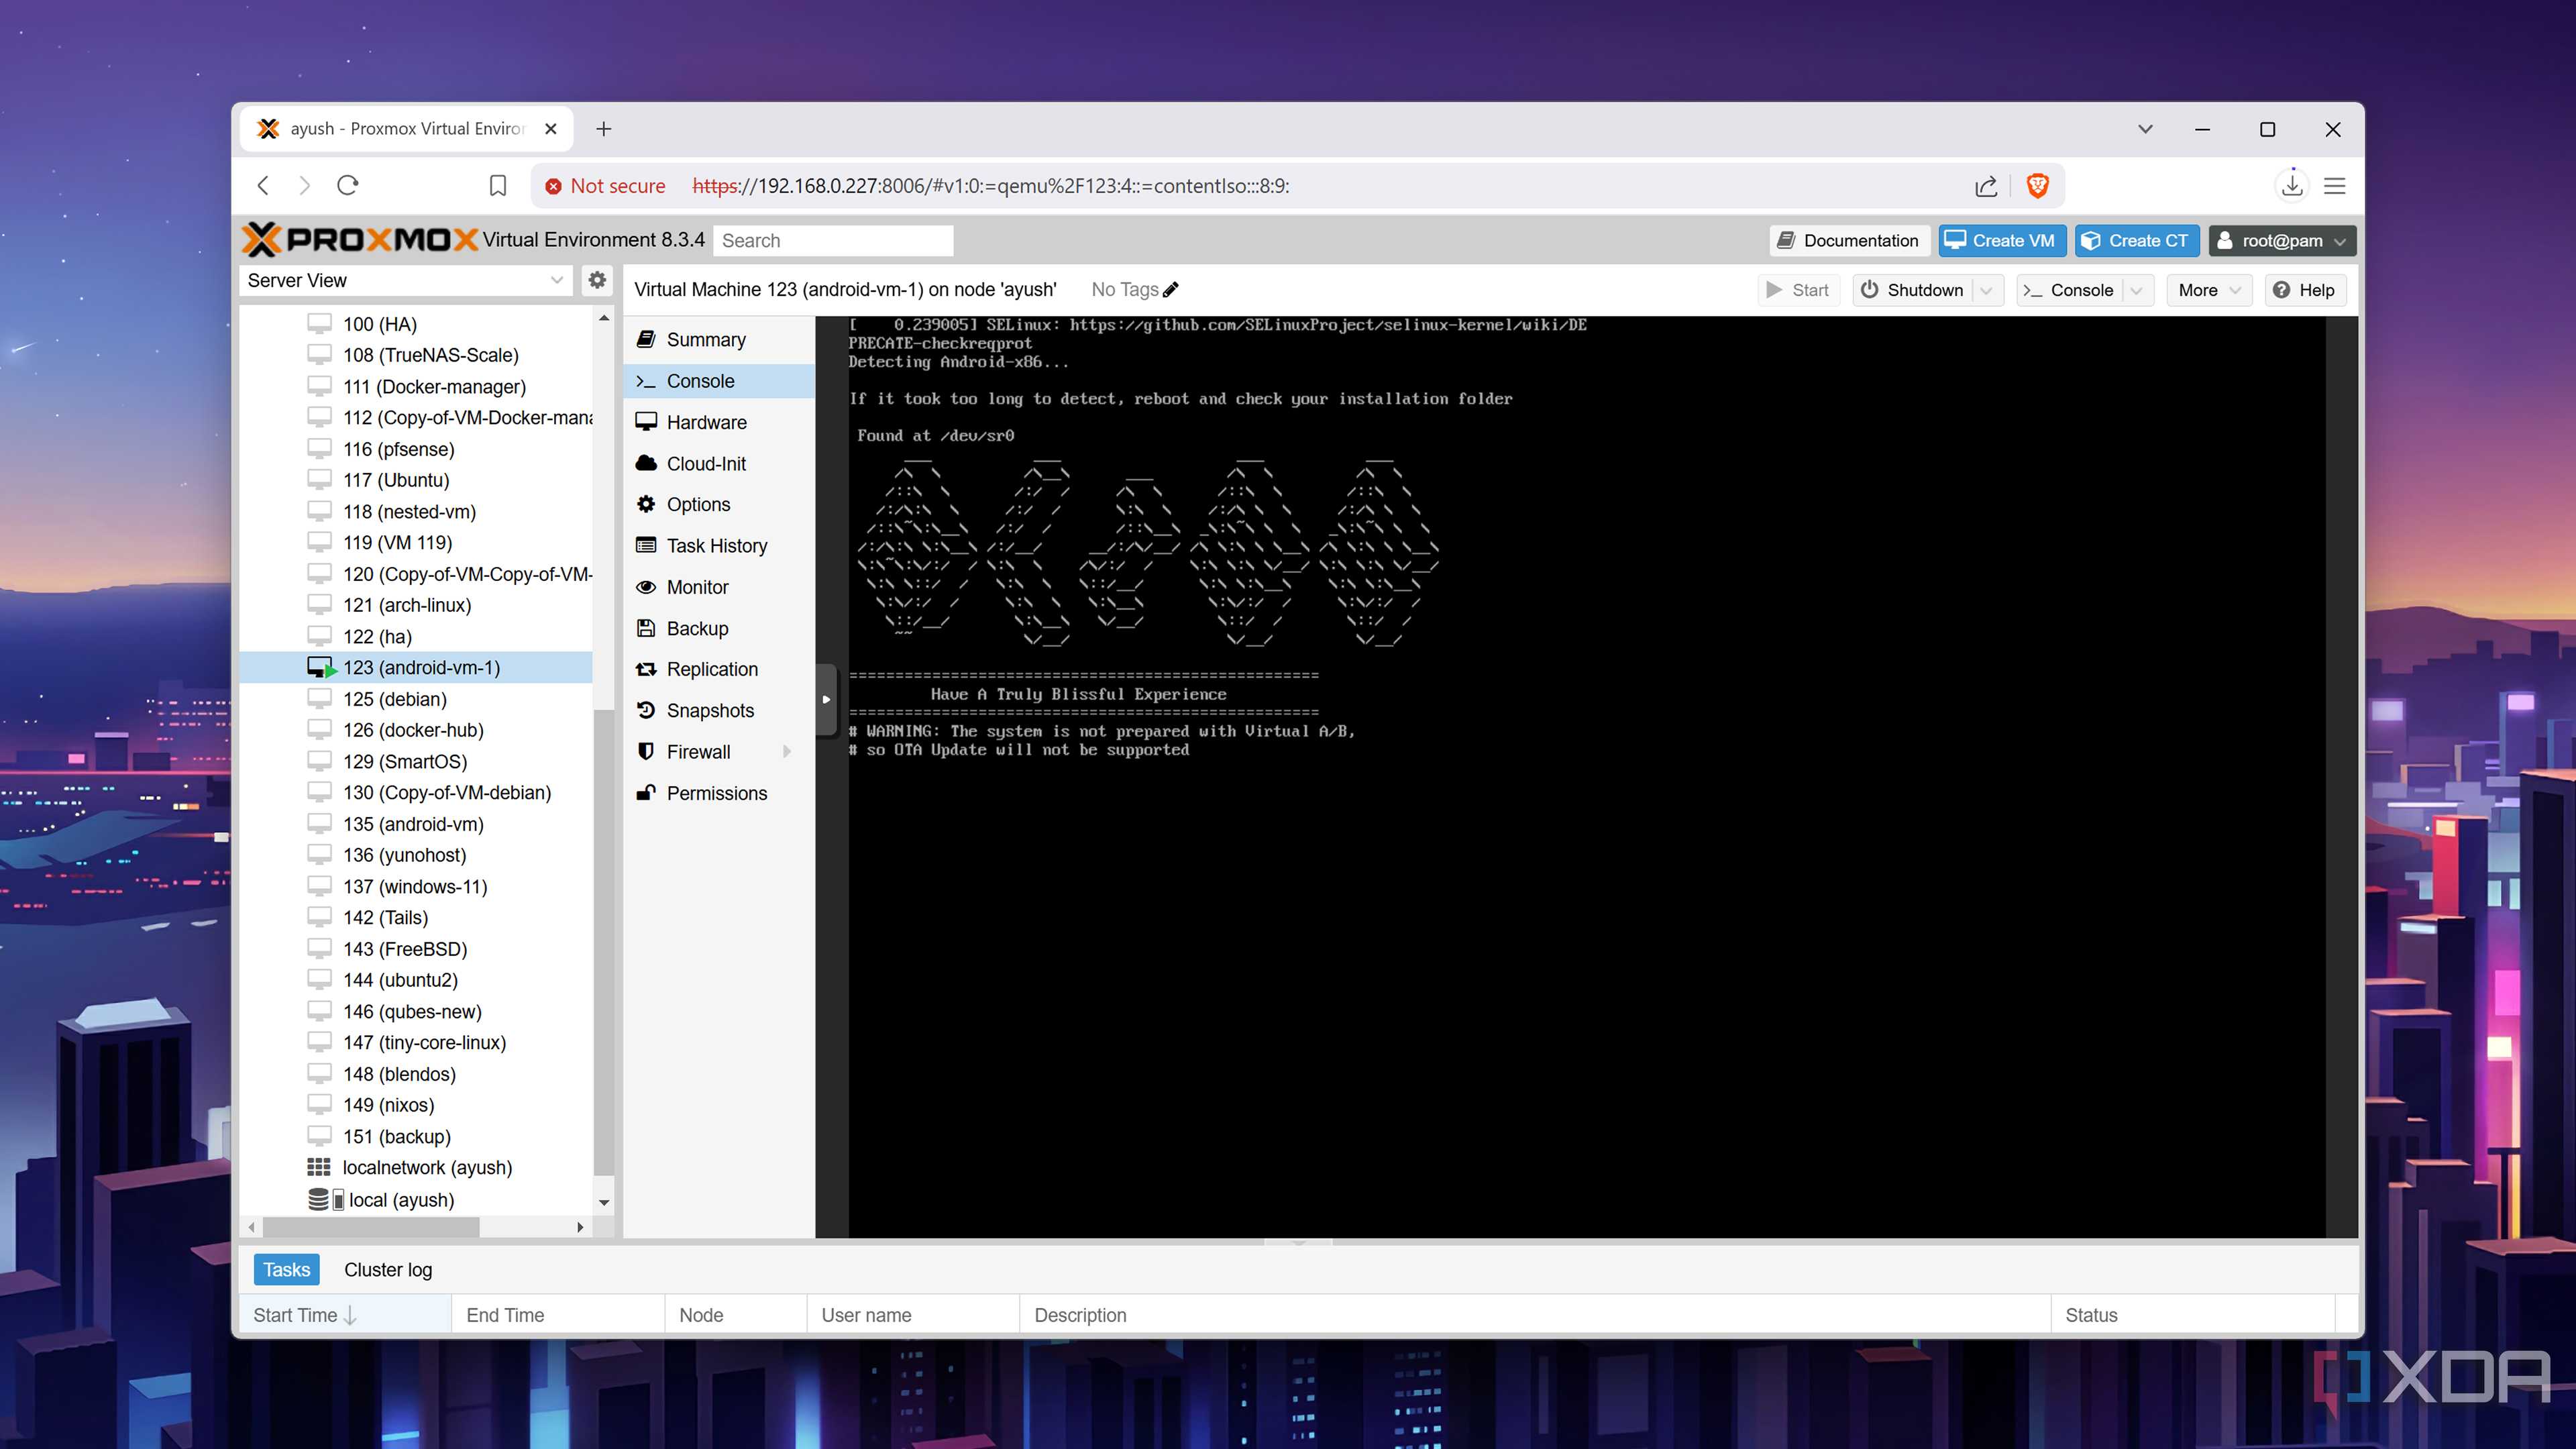Click the Proxmox logo
This screenshot has height=1449, width=2576.
click(360, 240)
